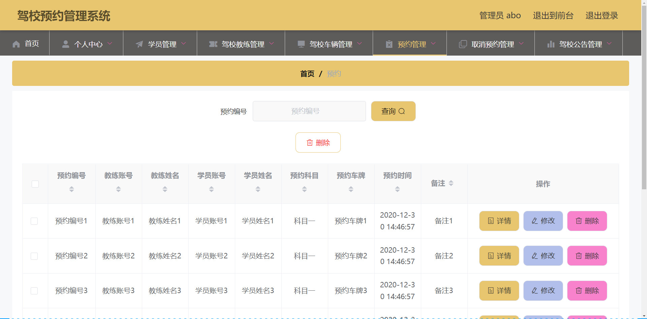Screen dimensions: 647x319
Task: Check the row checkbox for 预约编号2
Action: pyautogui.click(x=34, y=256)
